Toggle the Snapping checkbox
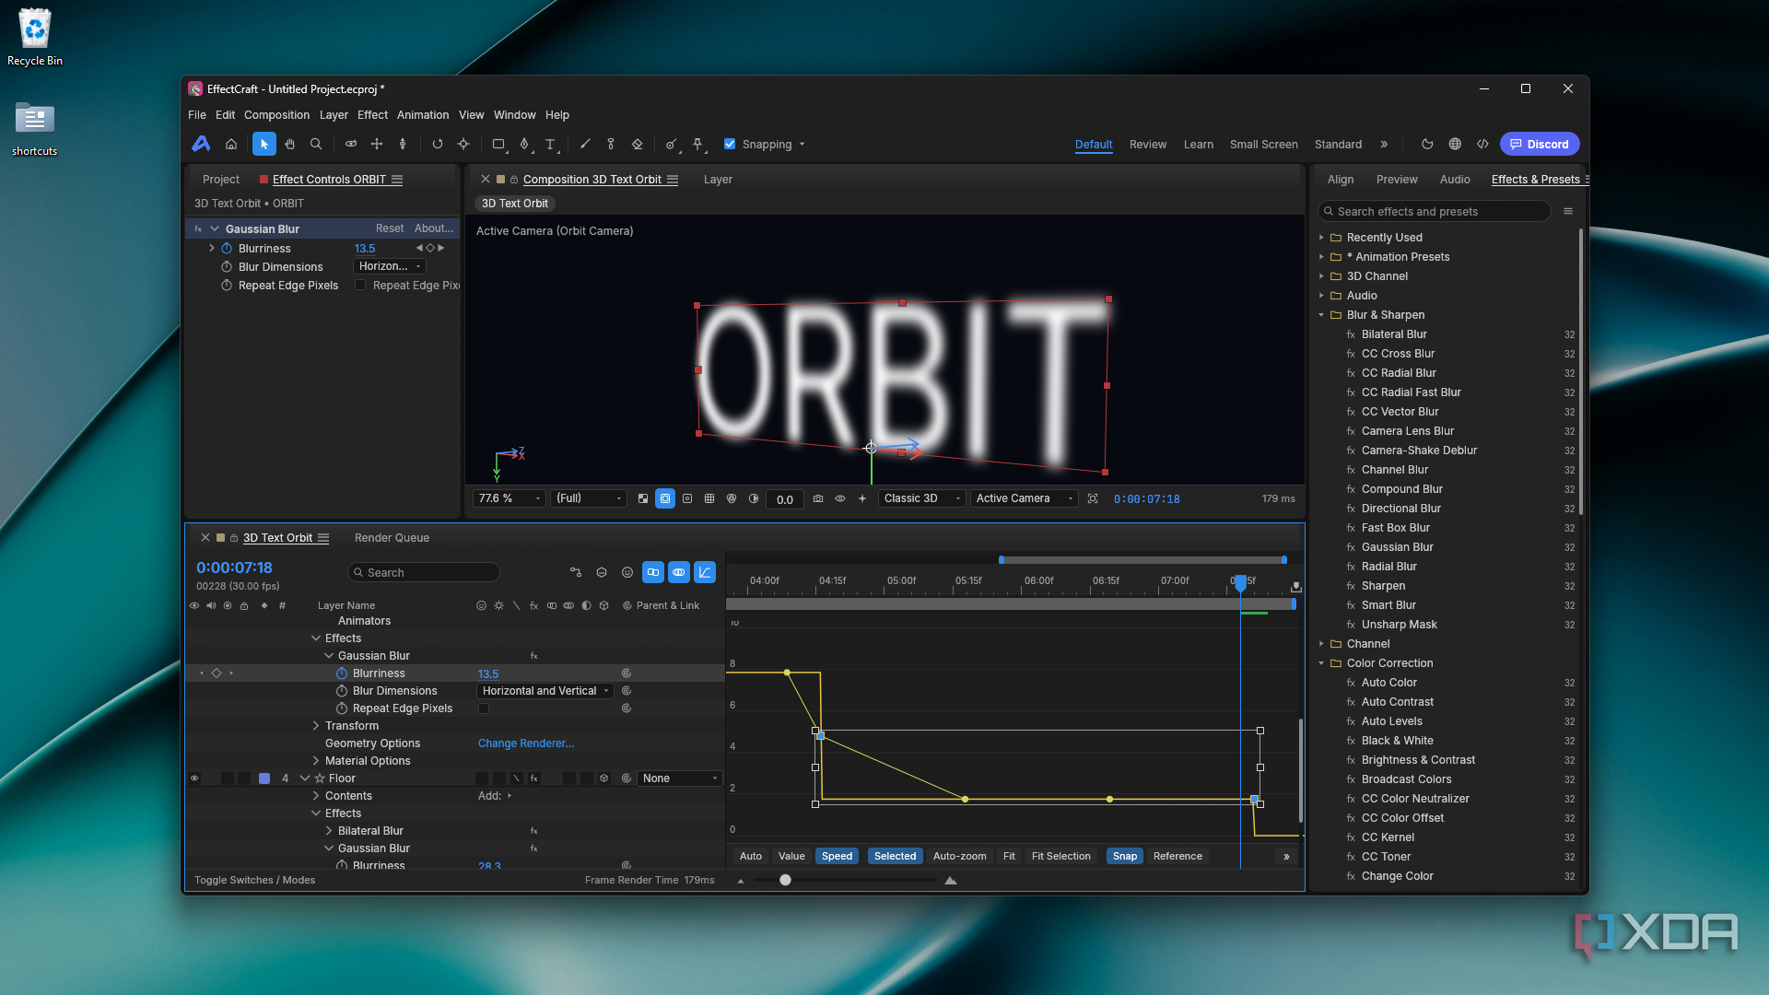 [730, 145]
